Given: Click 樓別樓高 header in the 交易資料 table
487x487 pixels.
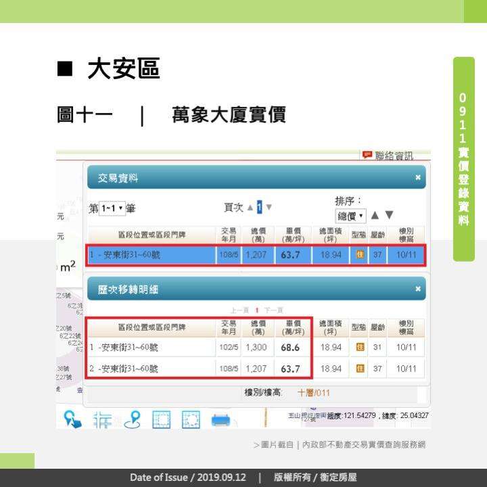Looking at the screenshot, I should point(406,235).
